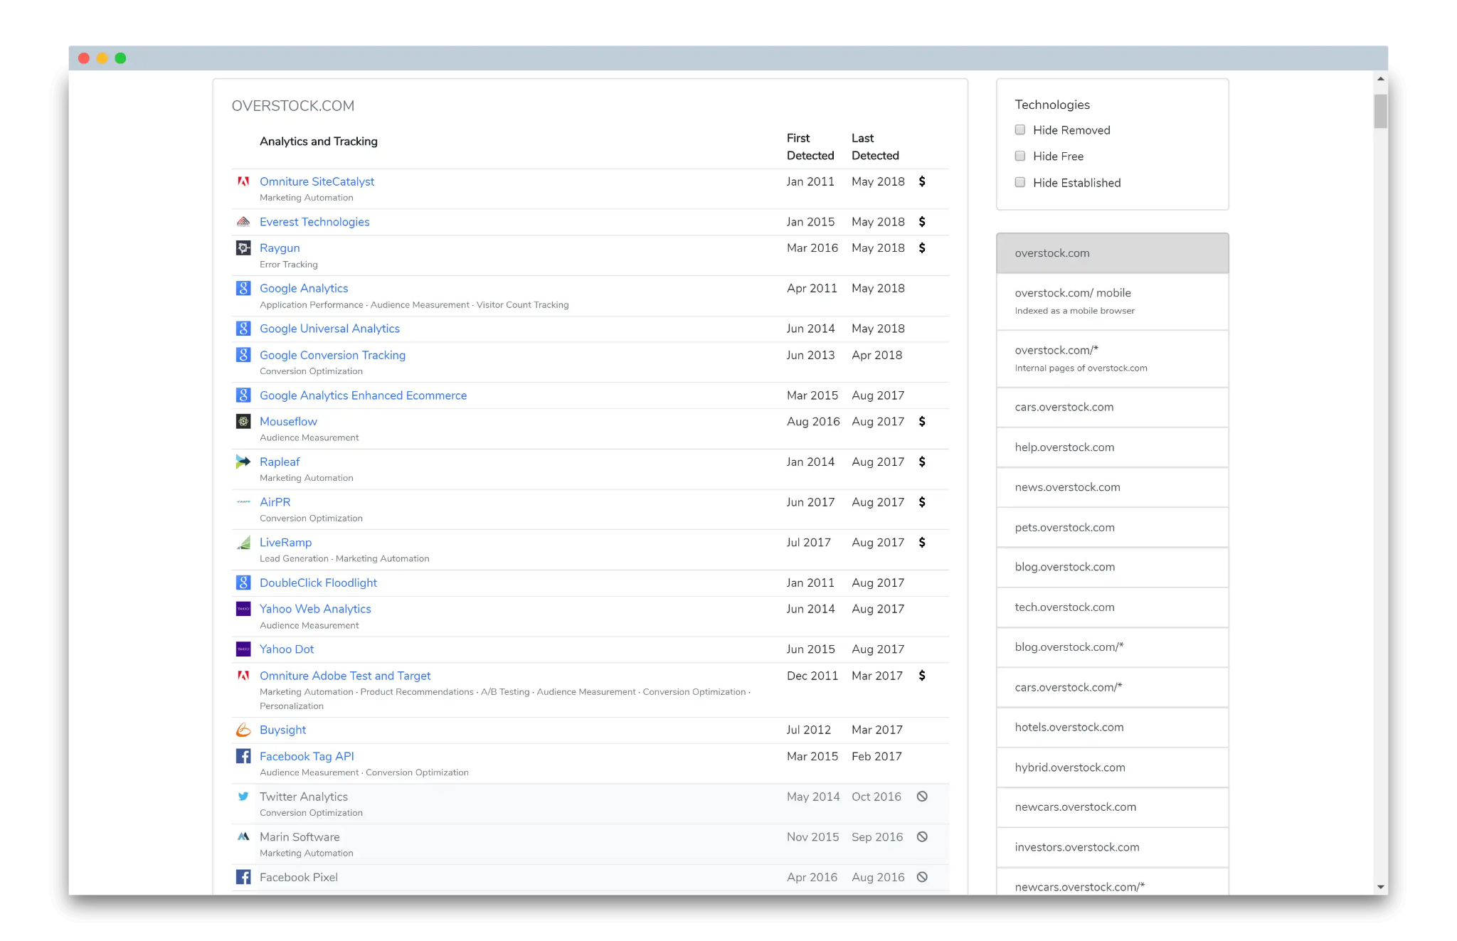The width and height of the screenshot is (1457, 941).
Task: Open the overstock.com/ mobile profile
Action: click(x=1113, y=302)
